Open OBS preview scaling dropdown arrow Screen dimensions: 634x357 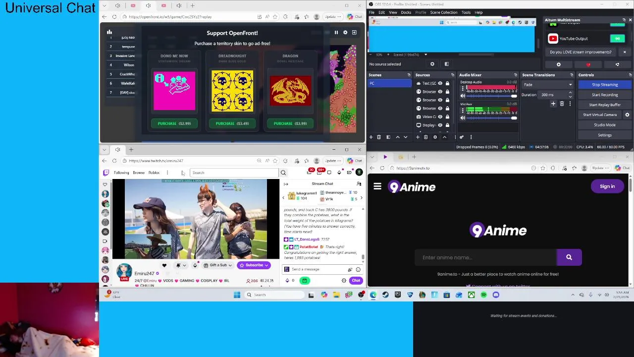(x=425, y=55)
